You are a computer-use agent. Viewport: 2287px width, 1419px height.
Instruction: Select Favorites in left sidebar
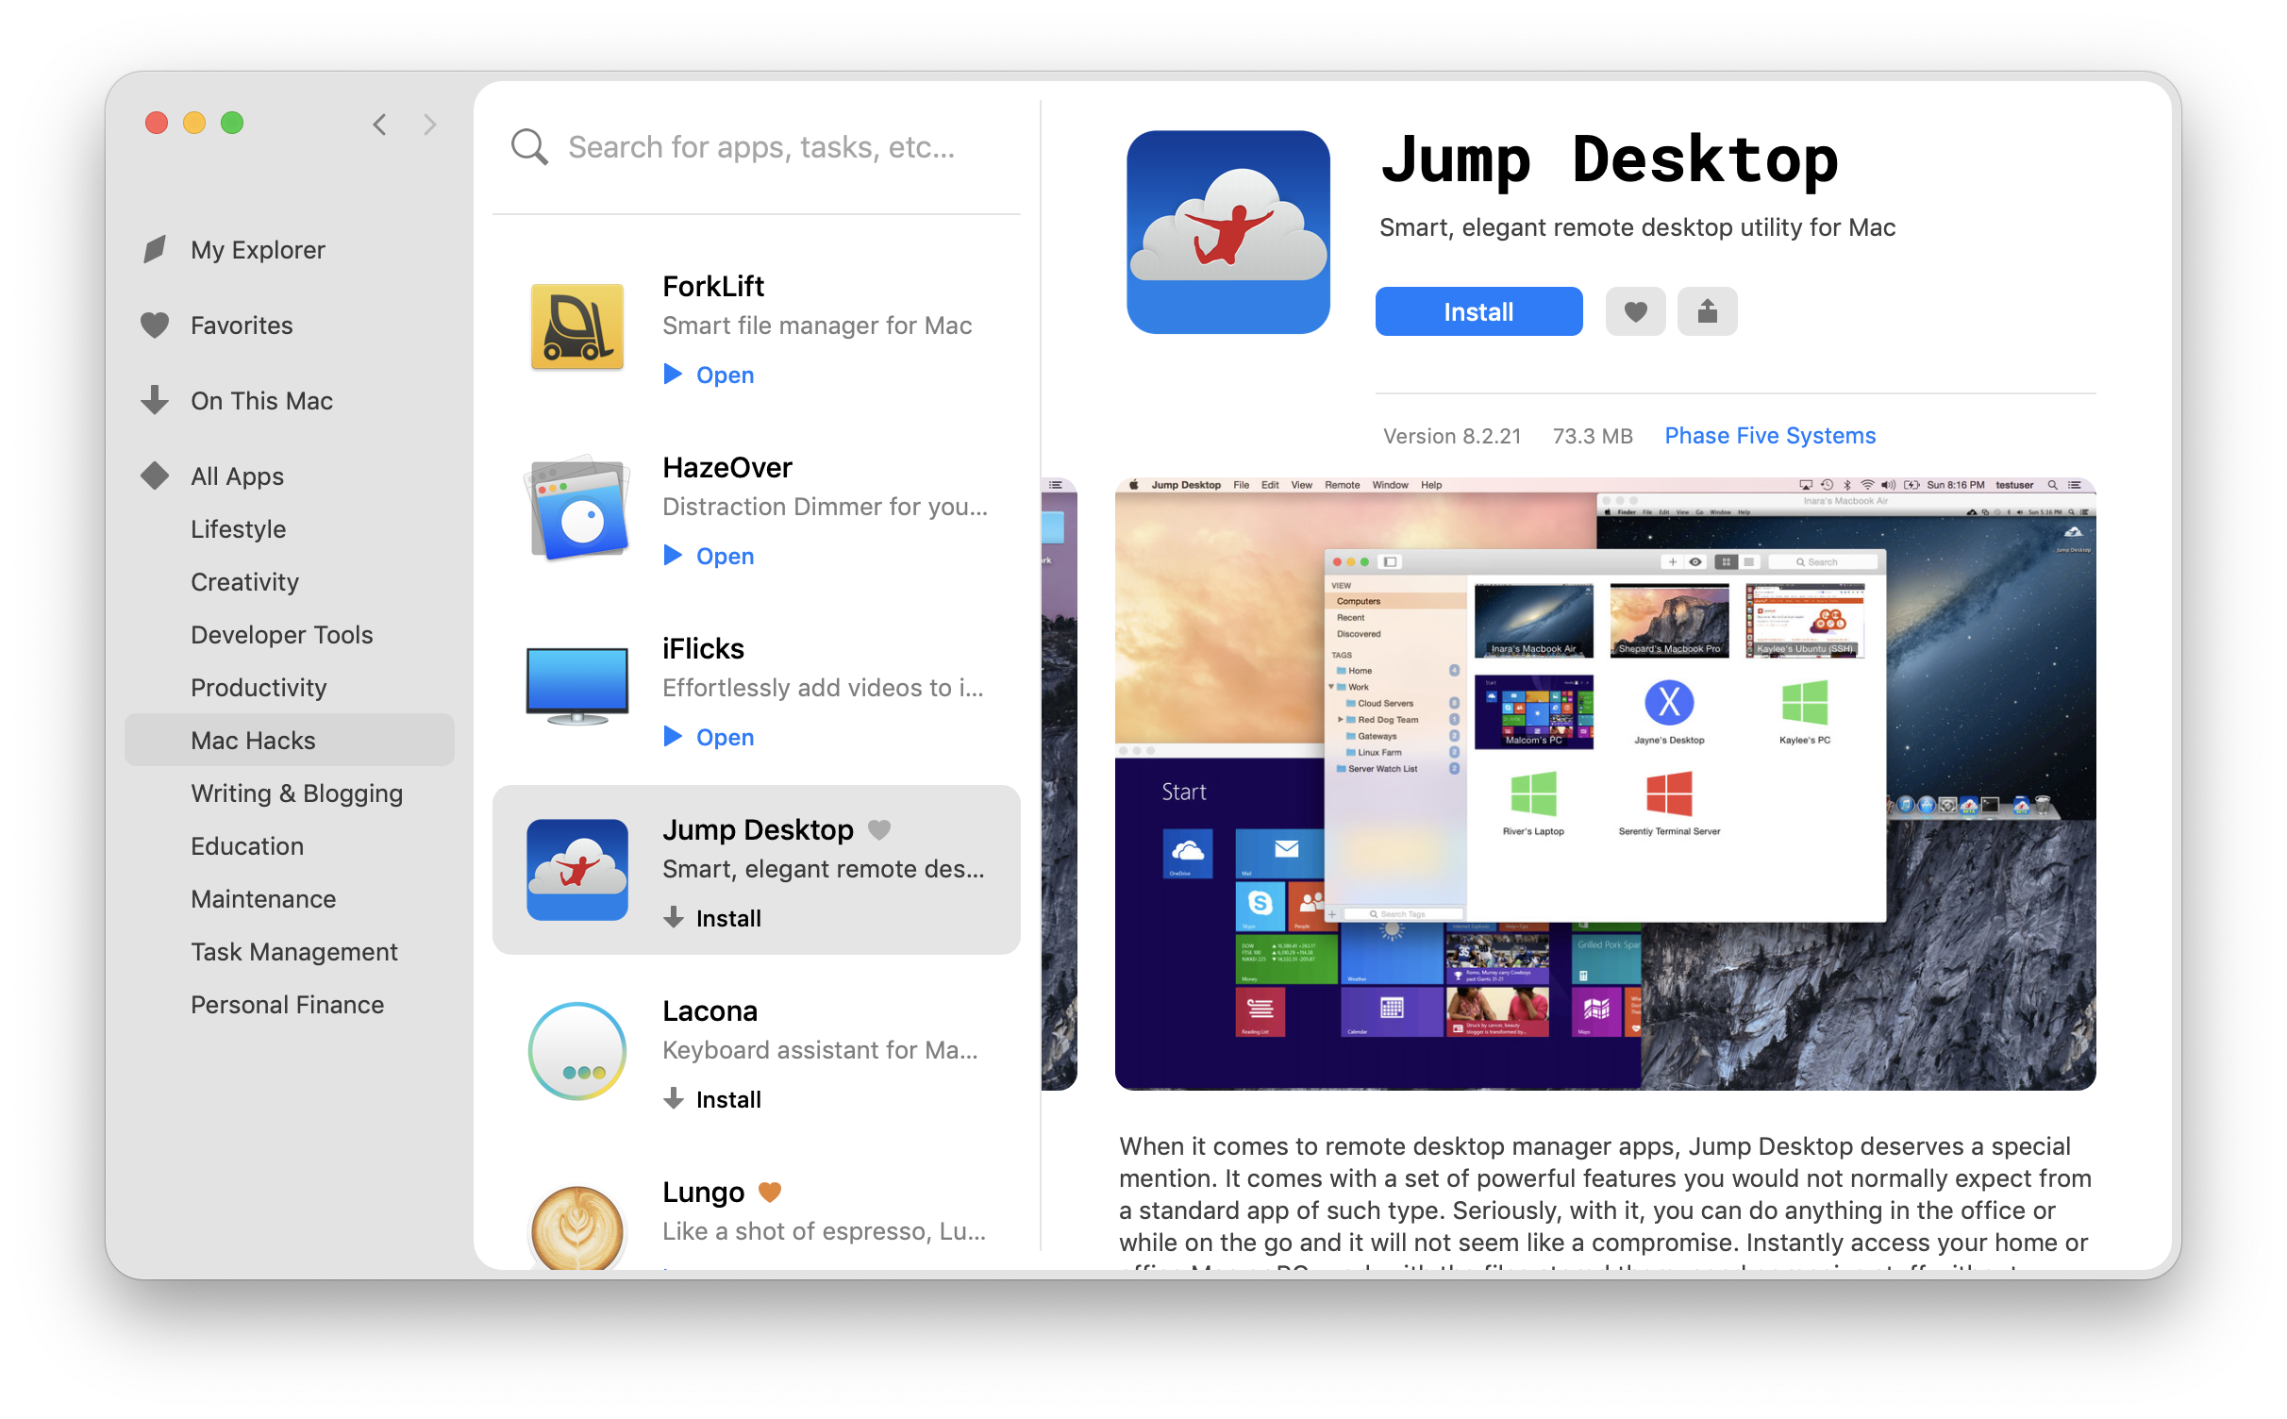click(242, 326)
